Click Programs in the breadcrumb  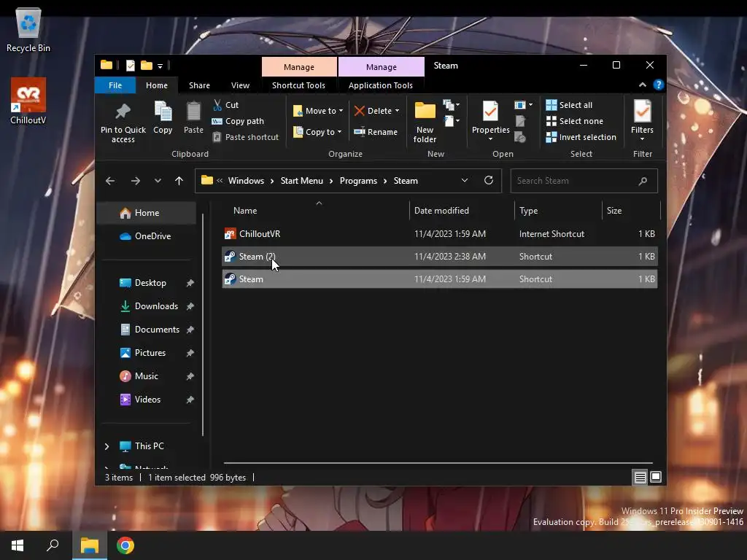358,181
